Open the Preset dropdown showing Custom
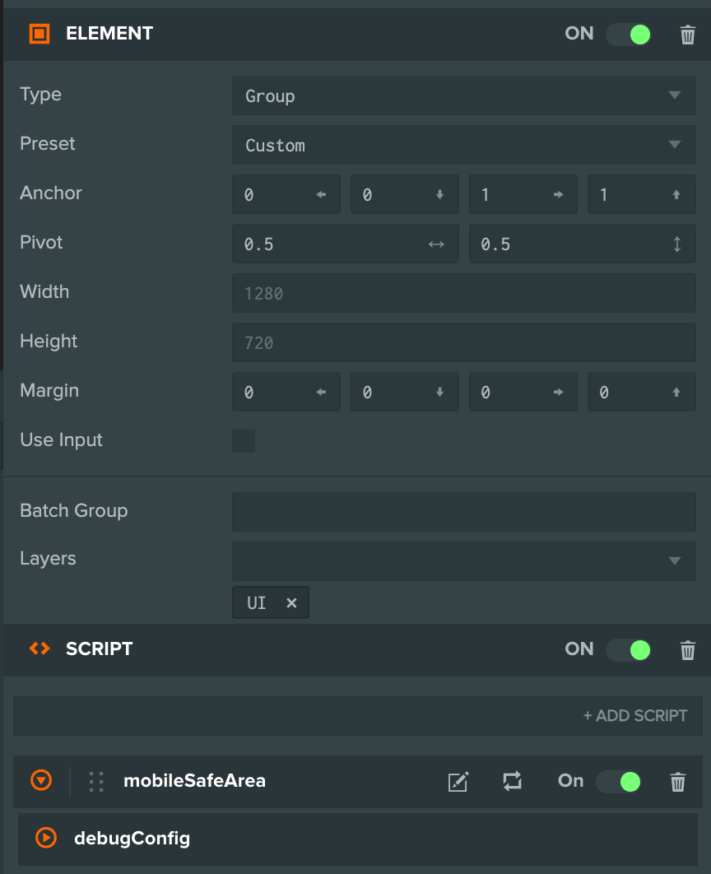711x874 pixels. tap(463, 145)
